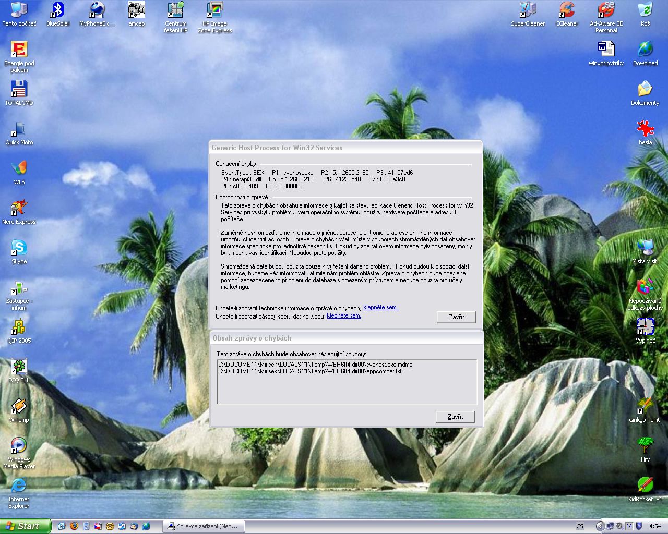Open Místa v síti network places
Image resolution: width=668 pixels, height=534 pixels.
[x=645, y=251]
